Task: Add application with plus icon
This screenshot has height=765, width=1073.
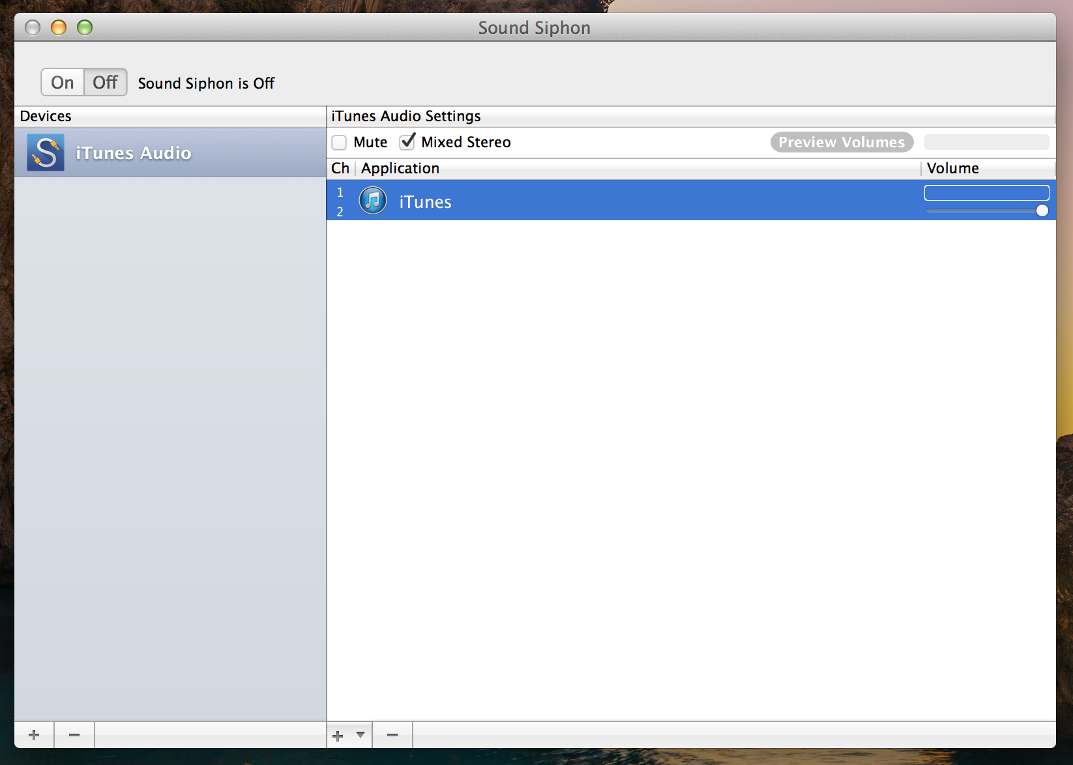Action: pos(338,736)
